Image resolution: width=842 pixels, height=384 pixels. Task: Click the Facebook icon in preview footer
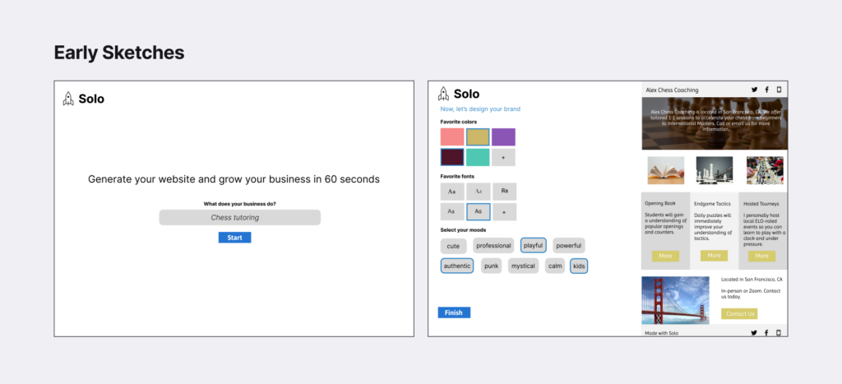[x=766, y=332]
